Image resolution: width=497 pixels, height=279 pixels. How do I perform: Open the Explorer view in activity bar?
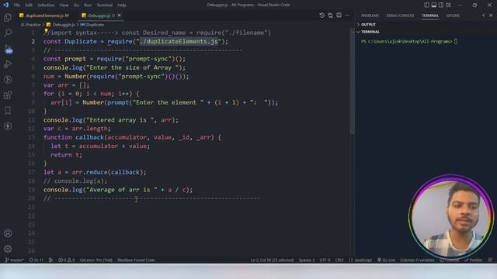[8, 17]
